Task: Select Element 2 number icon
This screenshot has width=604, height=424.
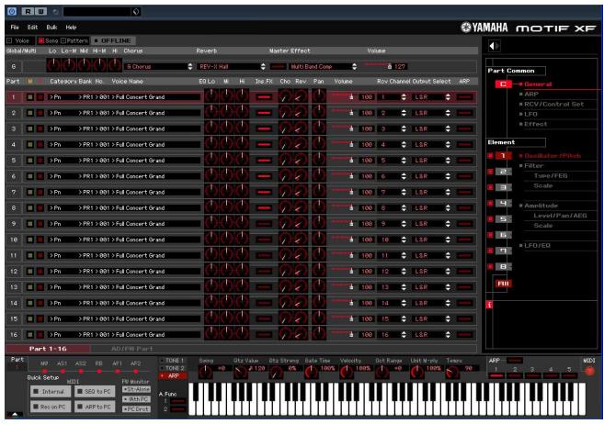Action: click(x=503, y=172)
